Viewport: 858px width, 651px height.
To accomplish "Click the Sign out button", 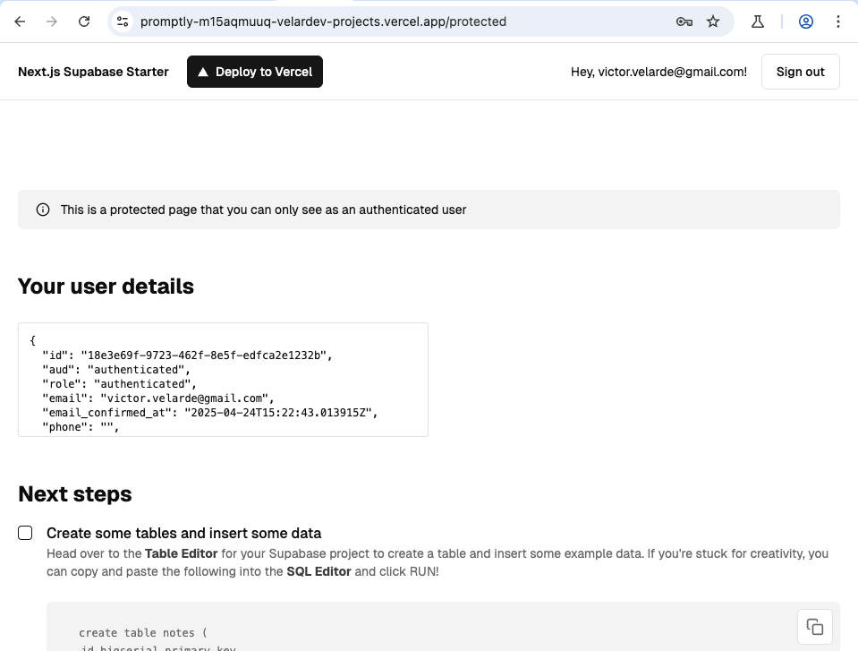I will click(x=801, y=72).
